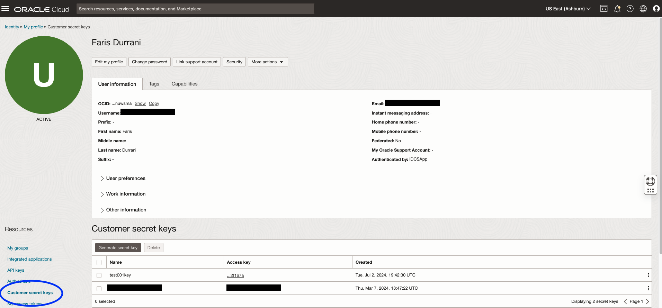
Task: Click the dotted grid handle below lifebuoy
Action: [x=651, y=190]
